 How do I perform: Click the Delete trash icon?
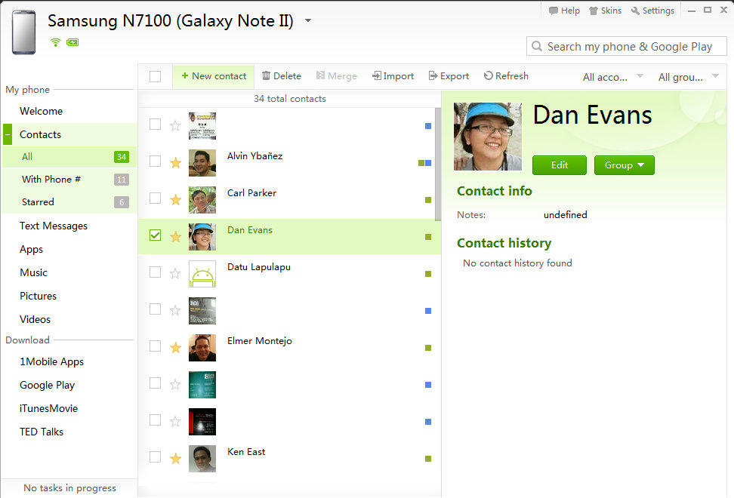pos(266,76)
